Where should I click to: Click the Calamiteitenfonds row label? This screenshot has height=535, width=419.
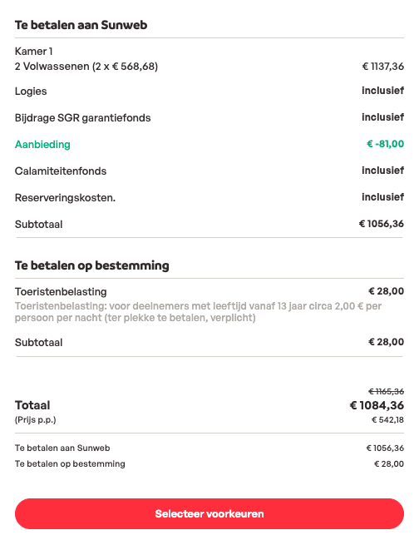(61, 171)
